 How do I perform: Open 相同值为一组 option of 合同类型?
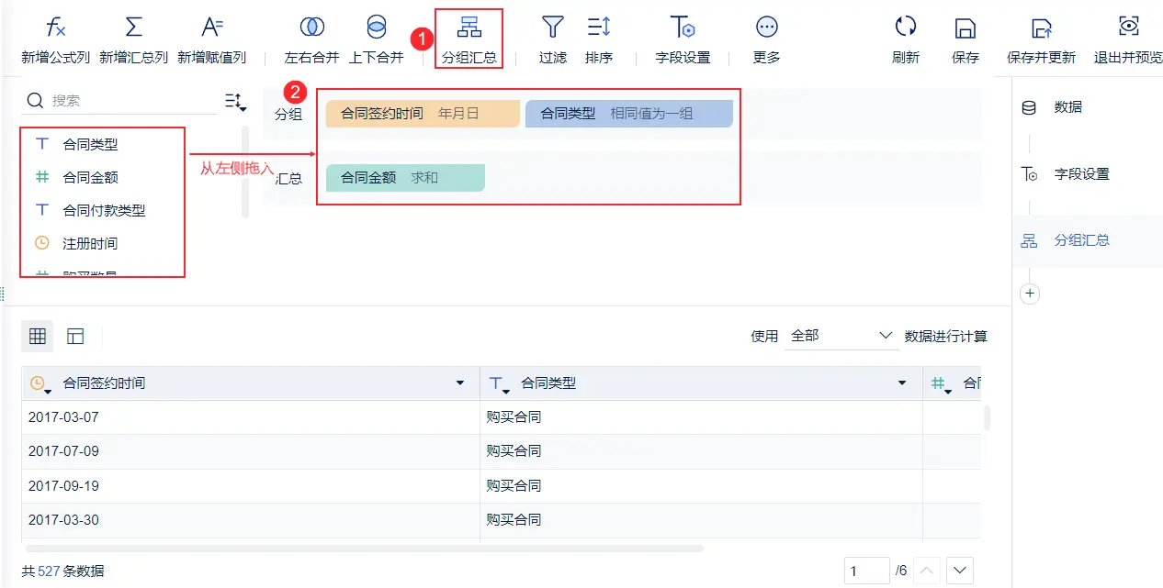click(651, 114)
